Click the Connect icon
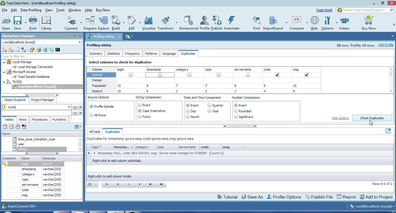This screenshot has height=213, width=396. 71,23
